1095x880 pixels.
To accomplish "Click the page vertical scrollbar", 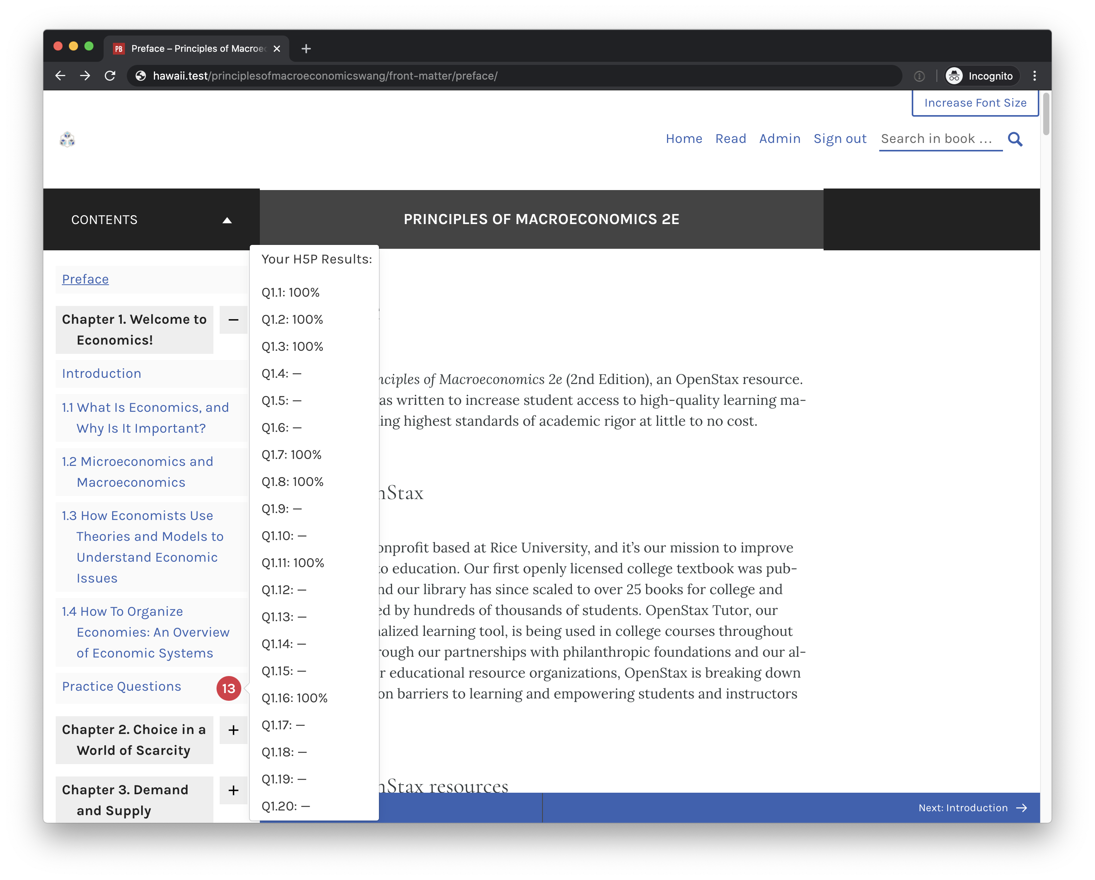I will pos(1046,115).
